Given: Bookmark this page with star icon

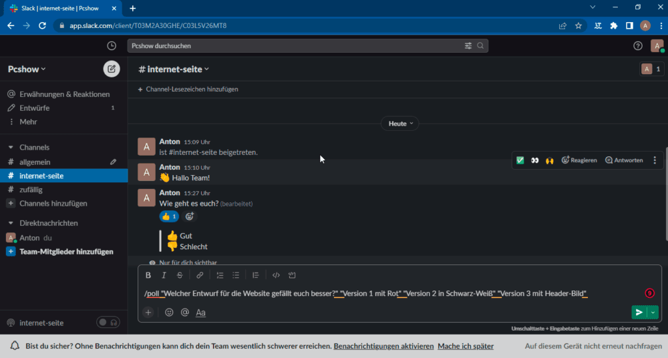Looking at the screenshot, I should (578, 25).
